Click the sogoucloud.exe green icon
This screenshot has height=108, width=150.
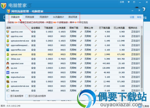coord(8,77)
